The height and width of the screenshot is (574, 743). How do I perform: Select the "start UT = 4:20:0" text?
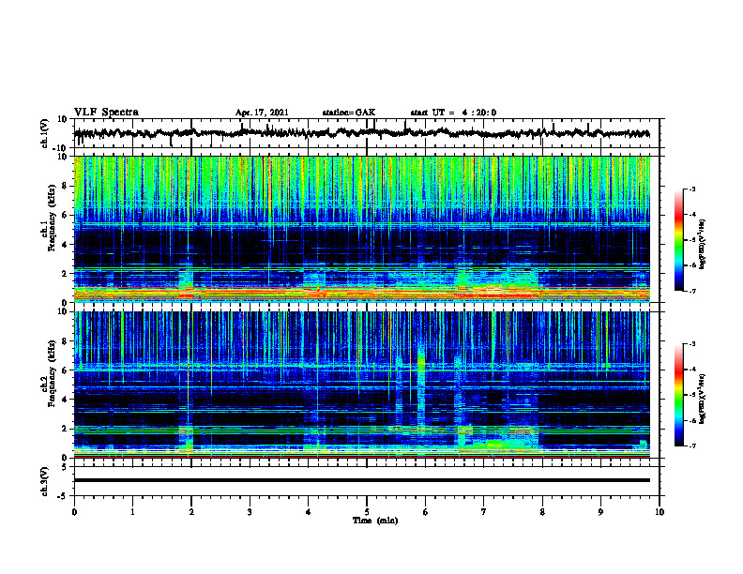click(453, 113)
